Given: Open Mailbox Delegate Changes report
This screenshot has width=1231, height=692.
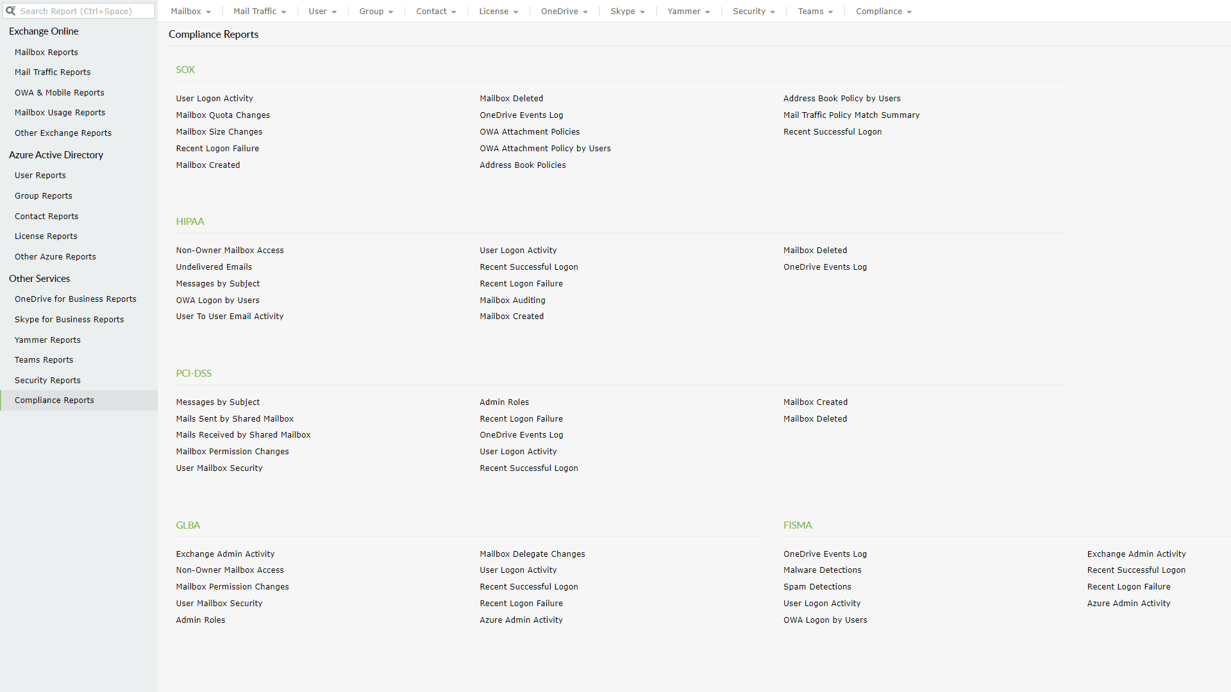Looking at the screenshot, I should point(532,554).
